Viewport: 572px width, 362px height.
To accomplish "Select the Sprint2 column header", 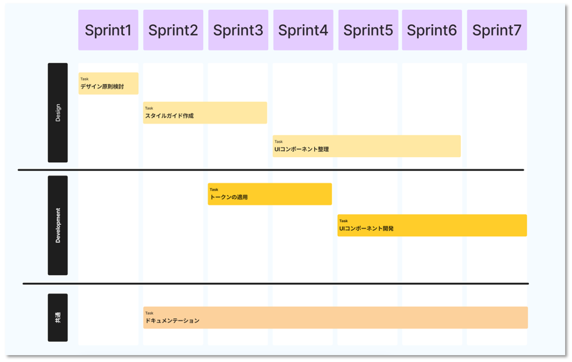I will [x=173, y=30].
